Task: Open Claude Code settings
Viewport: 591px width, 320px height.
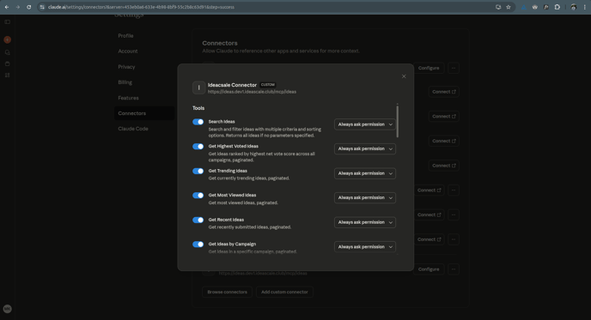Action: tap(133, 129)
